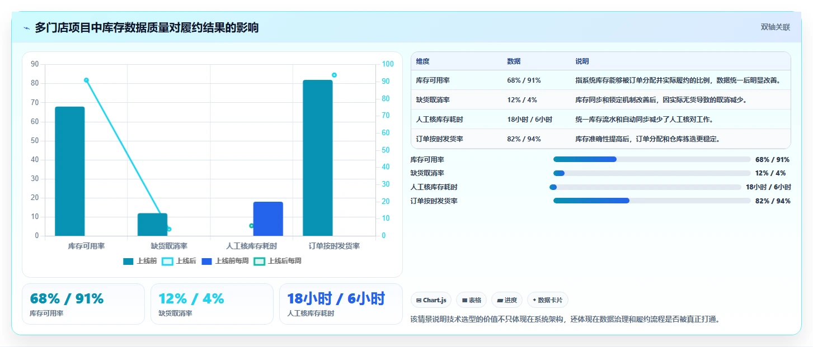The height and width of the screenshot is (347, 813).
Task: Click the 缺货取消率 progress bar
Action: pyautogui.click(x=652, y=173)
